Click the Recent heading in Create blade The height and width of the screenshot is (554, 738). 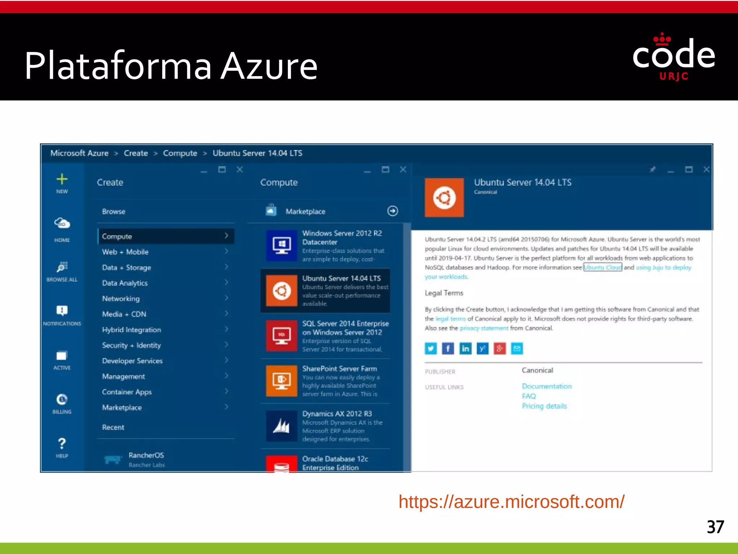pos(113,427)
